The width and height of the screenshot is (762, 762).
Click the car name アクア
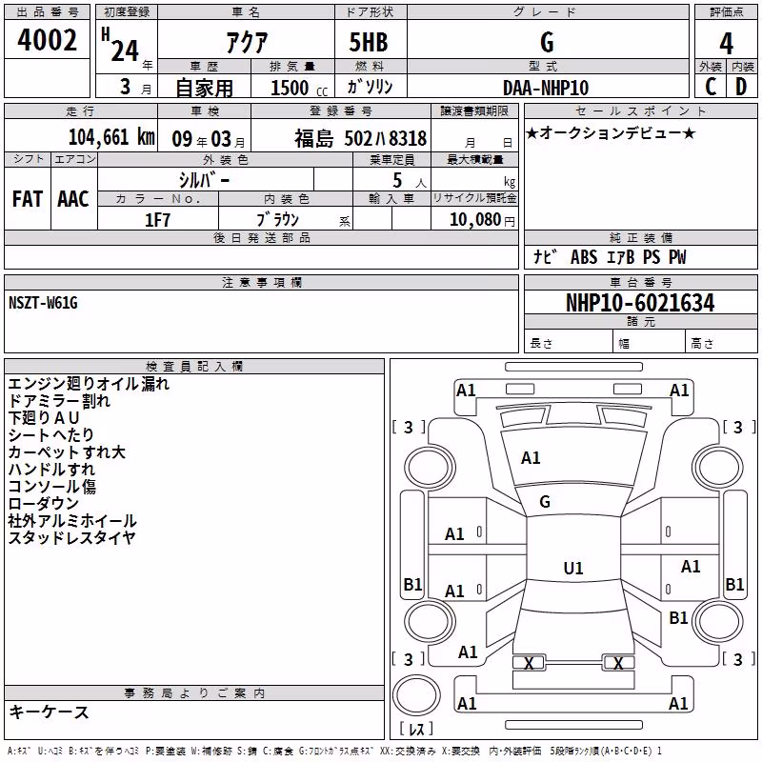pos(247,42)
